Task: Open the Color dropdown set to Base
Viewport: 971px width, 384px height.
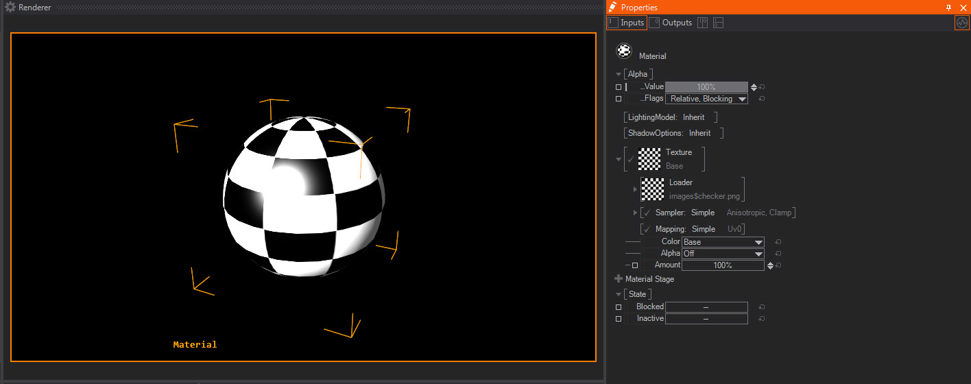Action: [x=723, y=242]
